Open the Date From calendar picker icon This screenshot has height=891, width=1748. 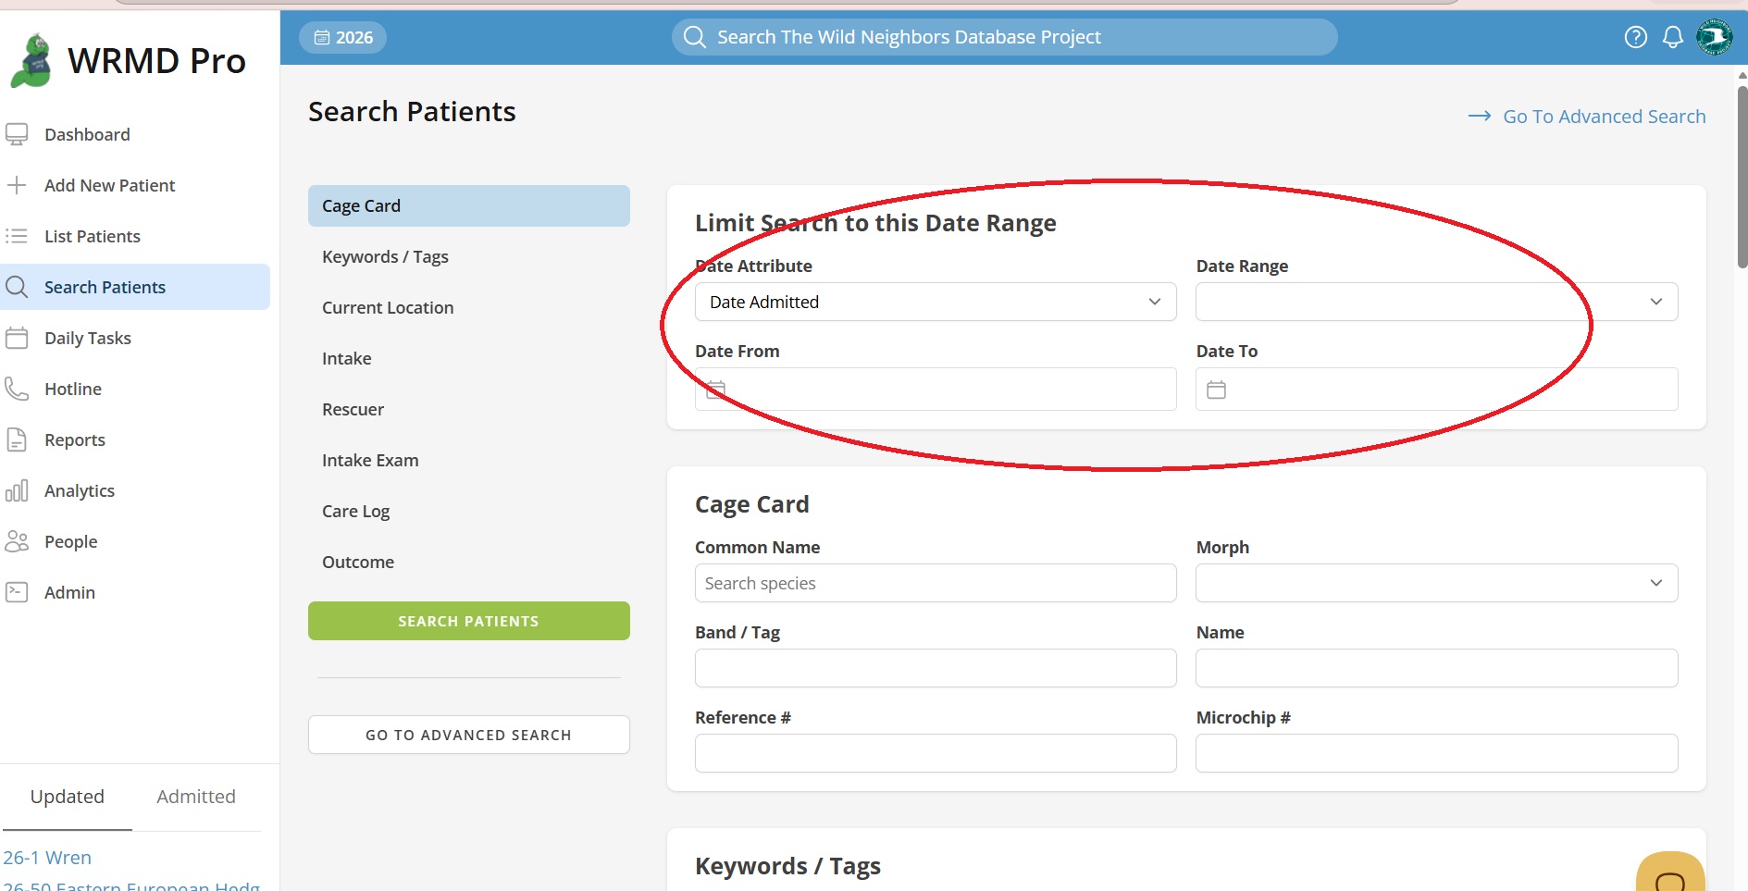pos(716,390)
